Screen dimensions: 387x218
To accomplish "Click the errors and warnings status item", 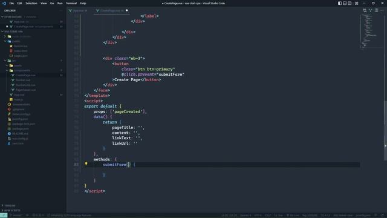I will (x=38, y=216).
